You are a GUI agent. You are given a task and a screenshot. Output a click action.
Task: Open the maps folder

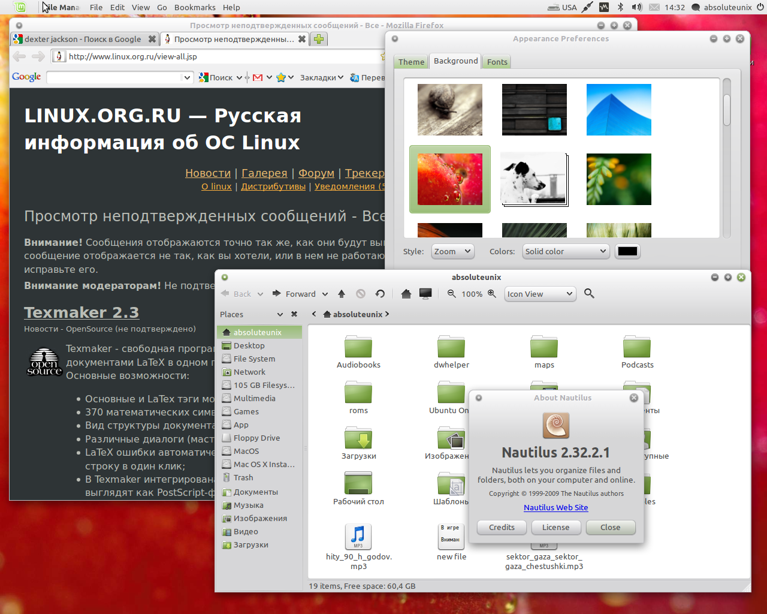point(544,351)
